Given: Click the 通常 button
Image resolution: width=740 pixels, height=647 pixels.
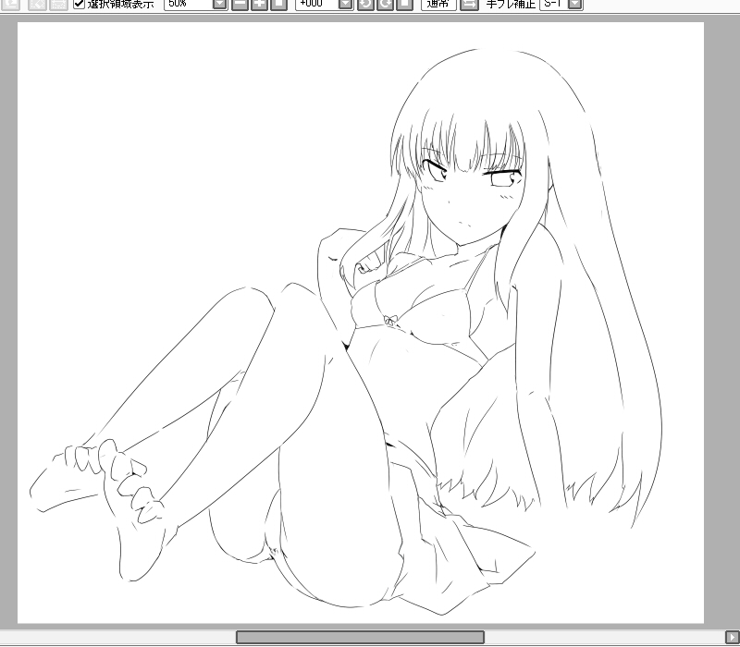Looking at the screenshot, I should tap(438, 4).
